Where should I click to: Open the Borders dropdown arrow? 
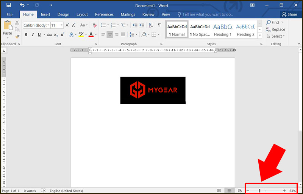point(159,35)
